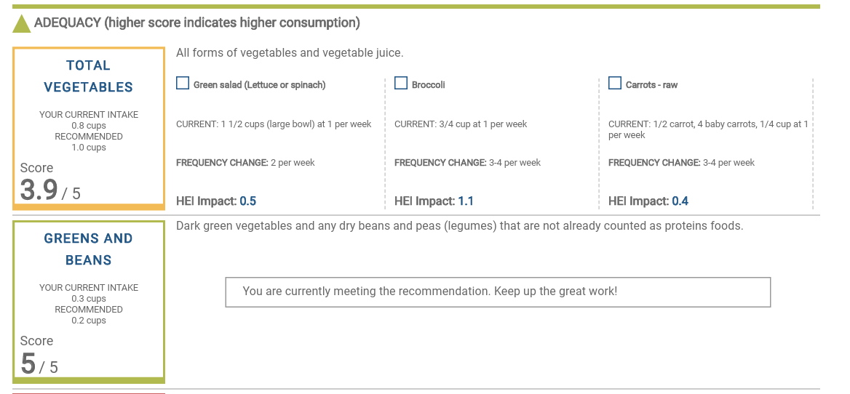850x394 pixels.
Task: Click the Carrots - raw item label
Action: point(651,85)
